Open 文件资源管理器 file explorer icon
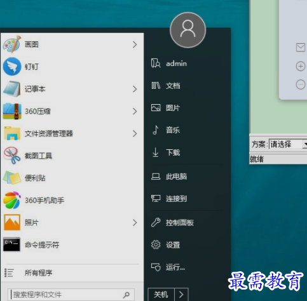The width and height of the screenshot is (307, 301). point(12,133)
